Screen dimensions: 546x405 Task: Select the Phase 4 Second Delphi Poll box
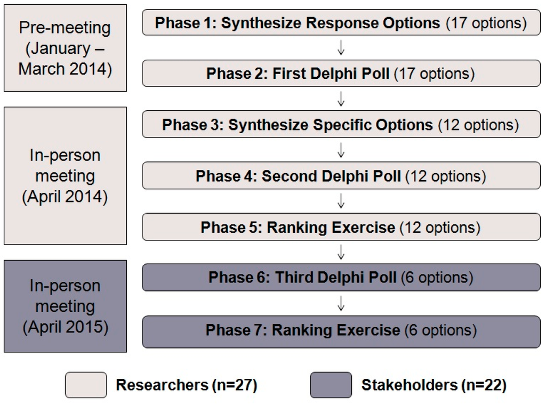click(341, 176)
